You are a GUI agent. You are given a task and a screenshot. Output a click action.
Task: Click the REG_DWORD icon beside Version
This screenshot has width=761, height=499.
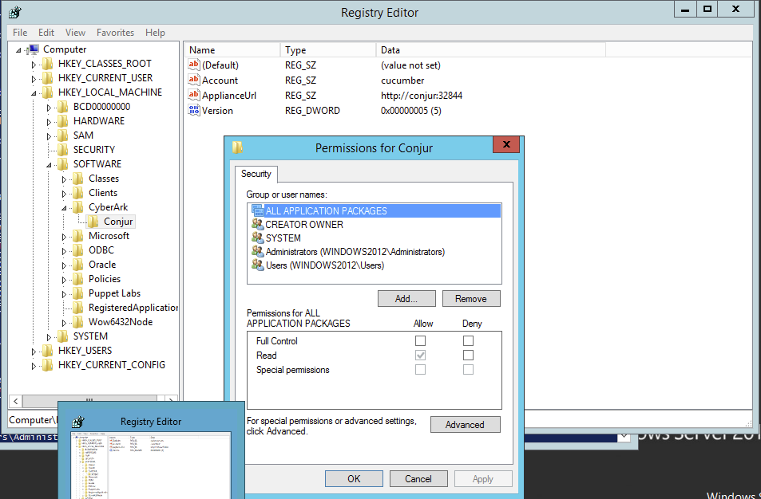[x=193, y=110]
